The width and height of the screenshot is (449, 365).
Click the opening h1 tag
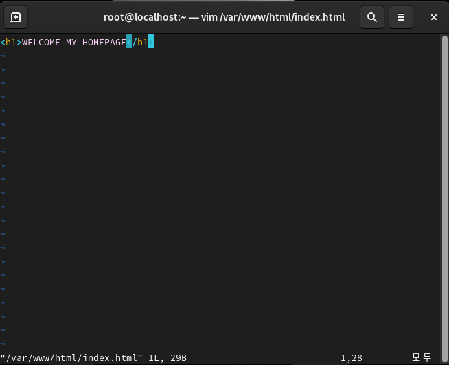click(x=11, y=43)
